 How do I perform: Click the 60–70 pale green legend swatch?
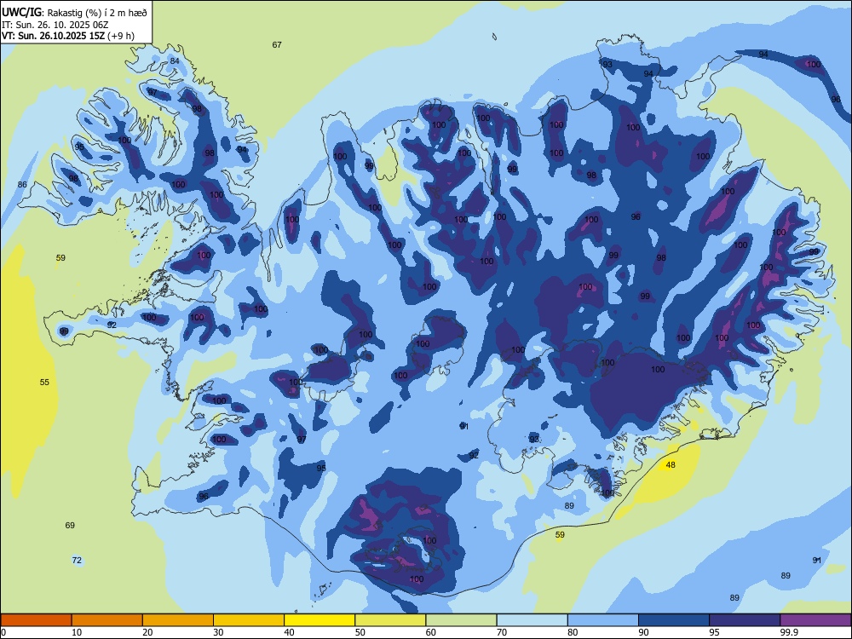click(x=461, y=620)
